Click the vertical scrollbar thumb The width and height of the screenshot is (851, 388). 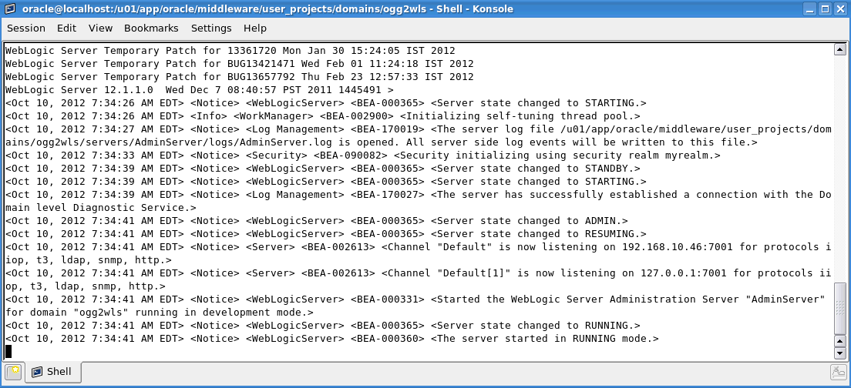coord(840,308)
